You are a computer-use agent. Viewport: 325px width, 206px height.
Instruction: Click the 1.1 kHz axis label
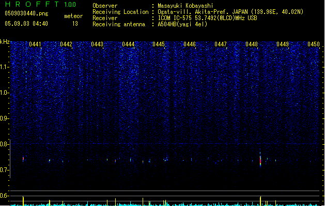pyautogui.click(x=5, y=67)
